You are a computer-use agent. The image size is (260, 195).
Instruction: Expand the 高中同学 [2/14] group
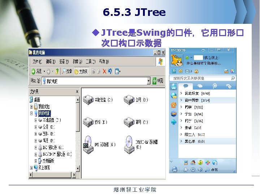181,100
